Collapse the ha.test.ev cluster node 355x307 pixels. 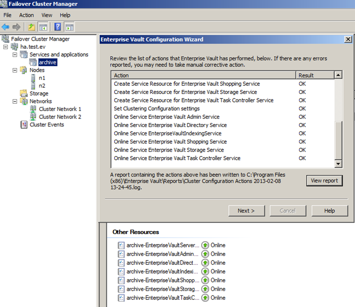(6, 47)
